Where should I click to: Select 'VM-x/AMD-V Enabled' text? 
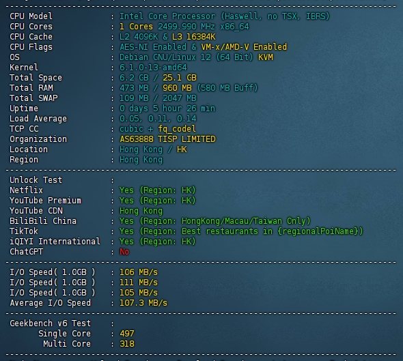(x=244, y=47)
